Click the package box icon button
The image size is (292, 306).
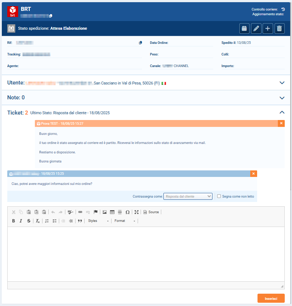245,28
